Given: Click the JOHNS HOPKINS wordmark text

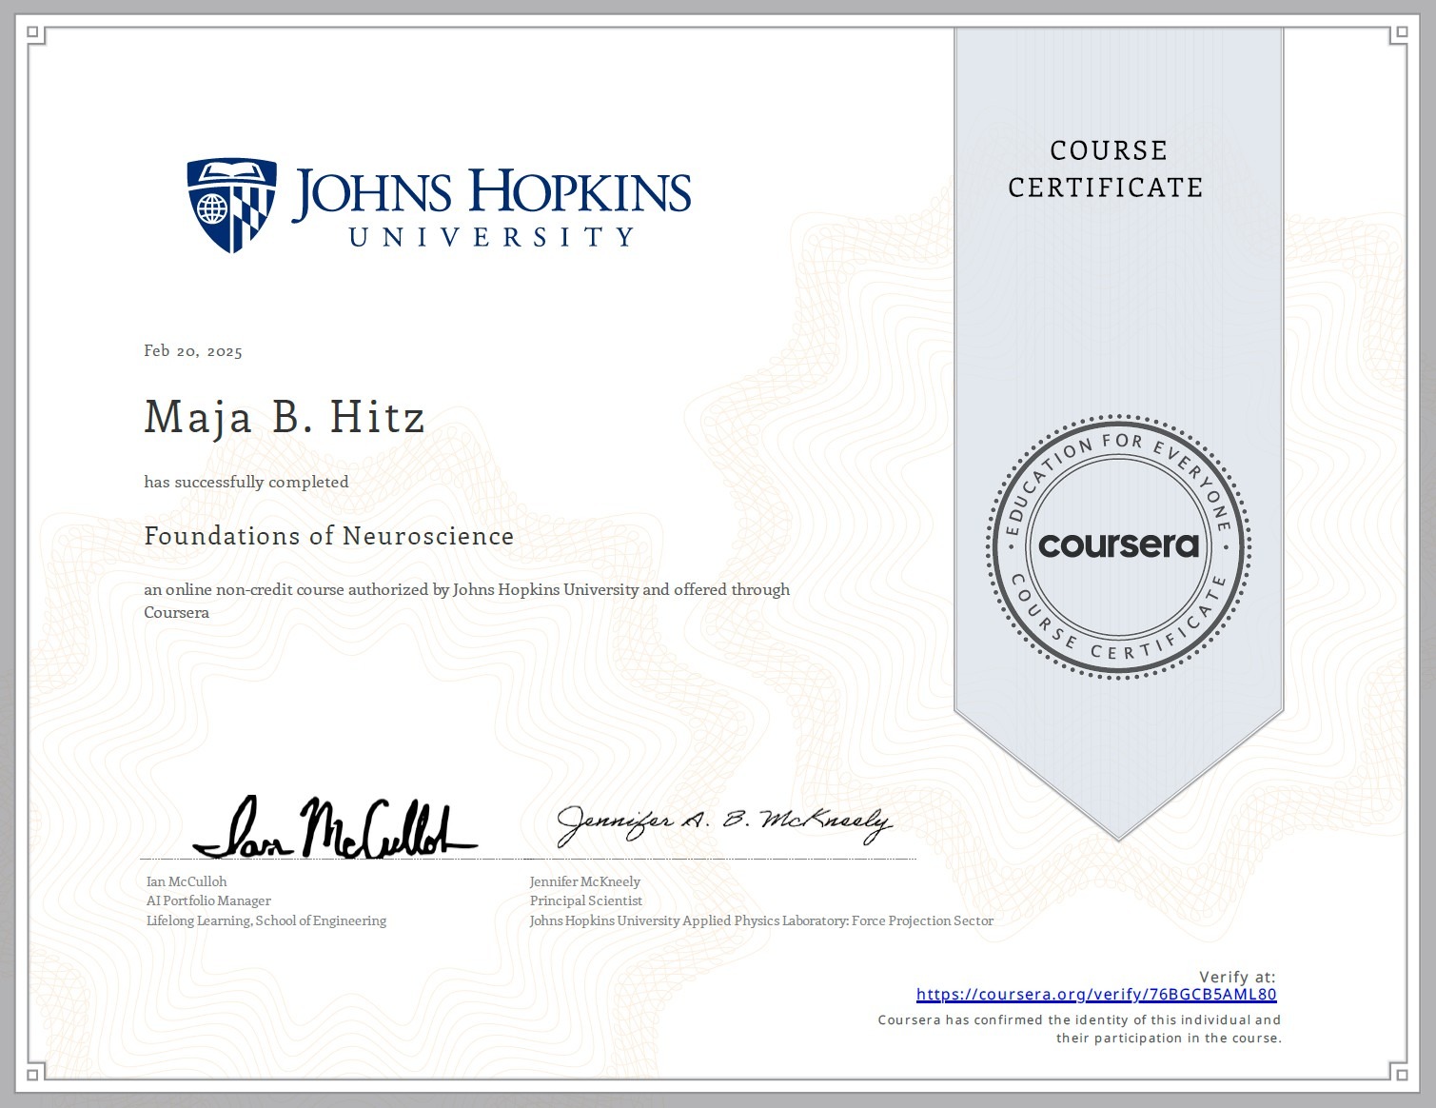Looking at the screenshot, I should coord(491,192).
